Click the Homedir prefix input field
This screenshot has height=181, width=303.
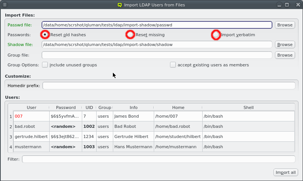coord(169,86)
